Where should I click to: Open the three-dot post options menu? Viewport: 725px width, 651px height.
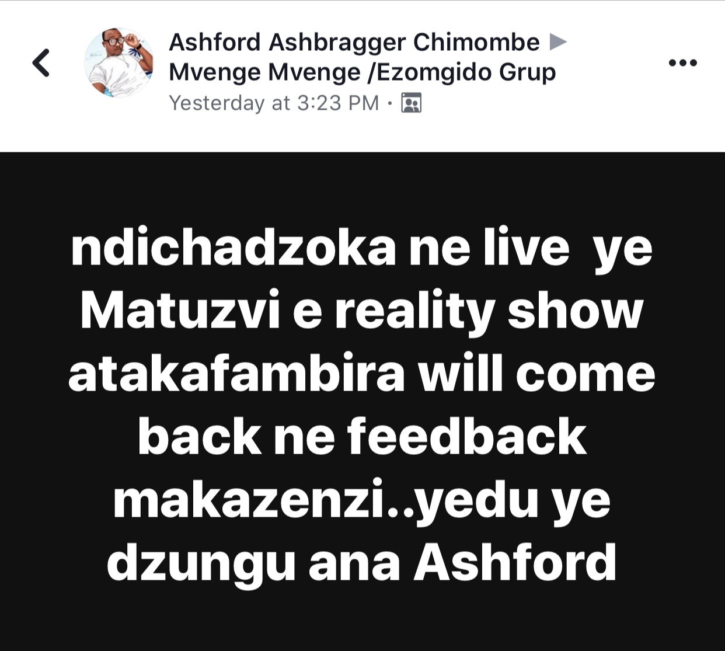click(x=682, y=62)
